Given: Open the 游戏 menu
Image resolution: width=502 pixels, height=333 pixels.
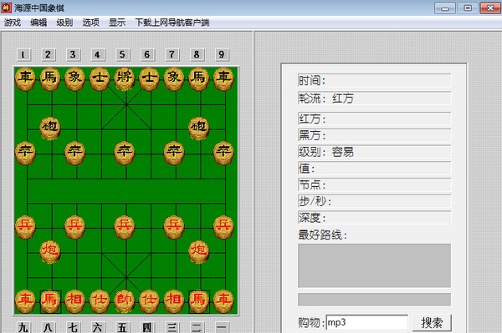Looking at the screenshot, I should pos(13,23).
